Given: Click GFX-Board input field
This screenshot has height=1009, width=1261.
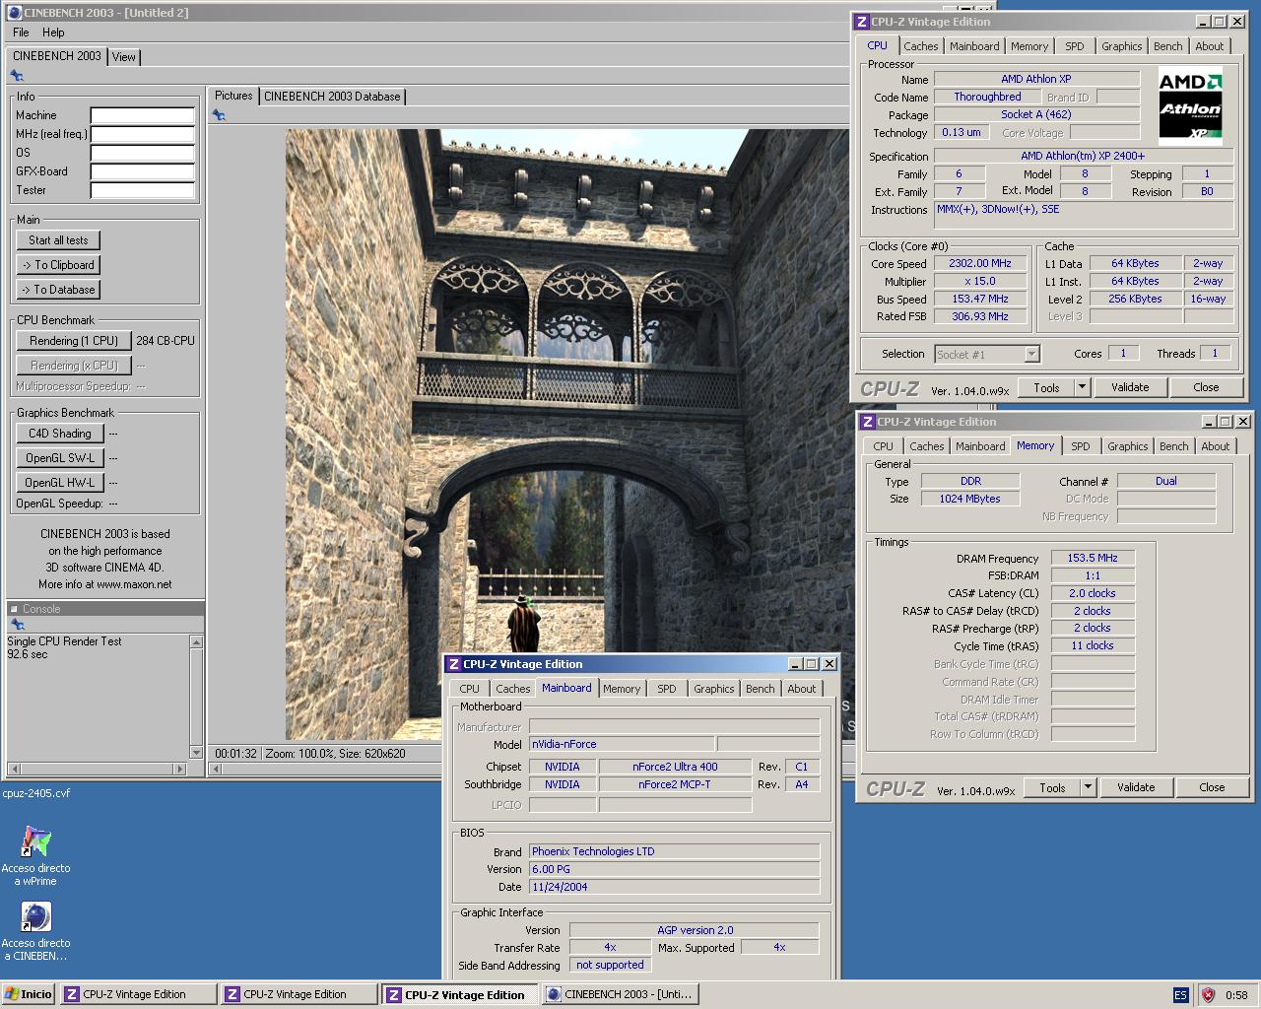Looking at the screenshot, I should click(x=142, y=171).
